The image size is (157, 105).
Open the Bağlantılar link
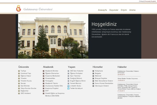pyautogui.click(x=24, y=91)
